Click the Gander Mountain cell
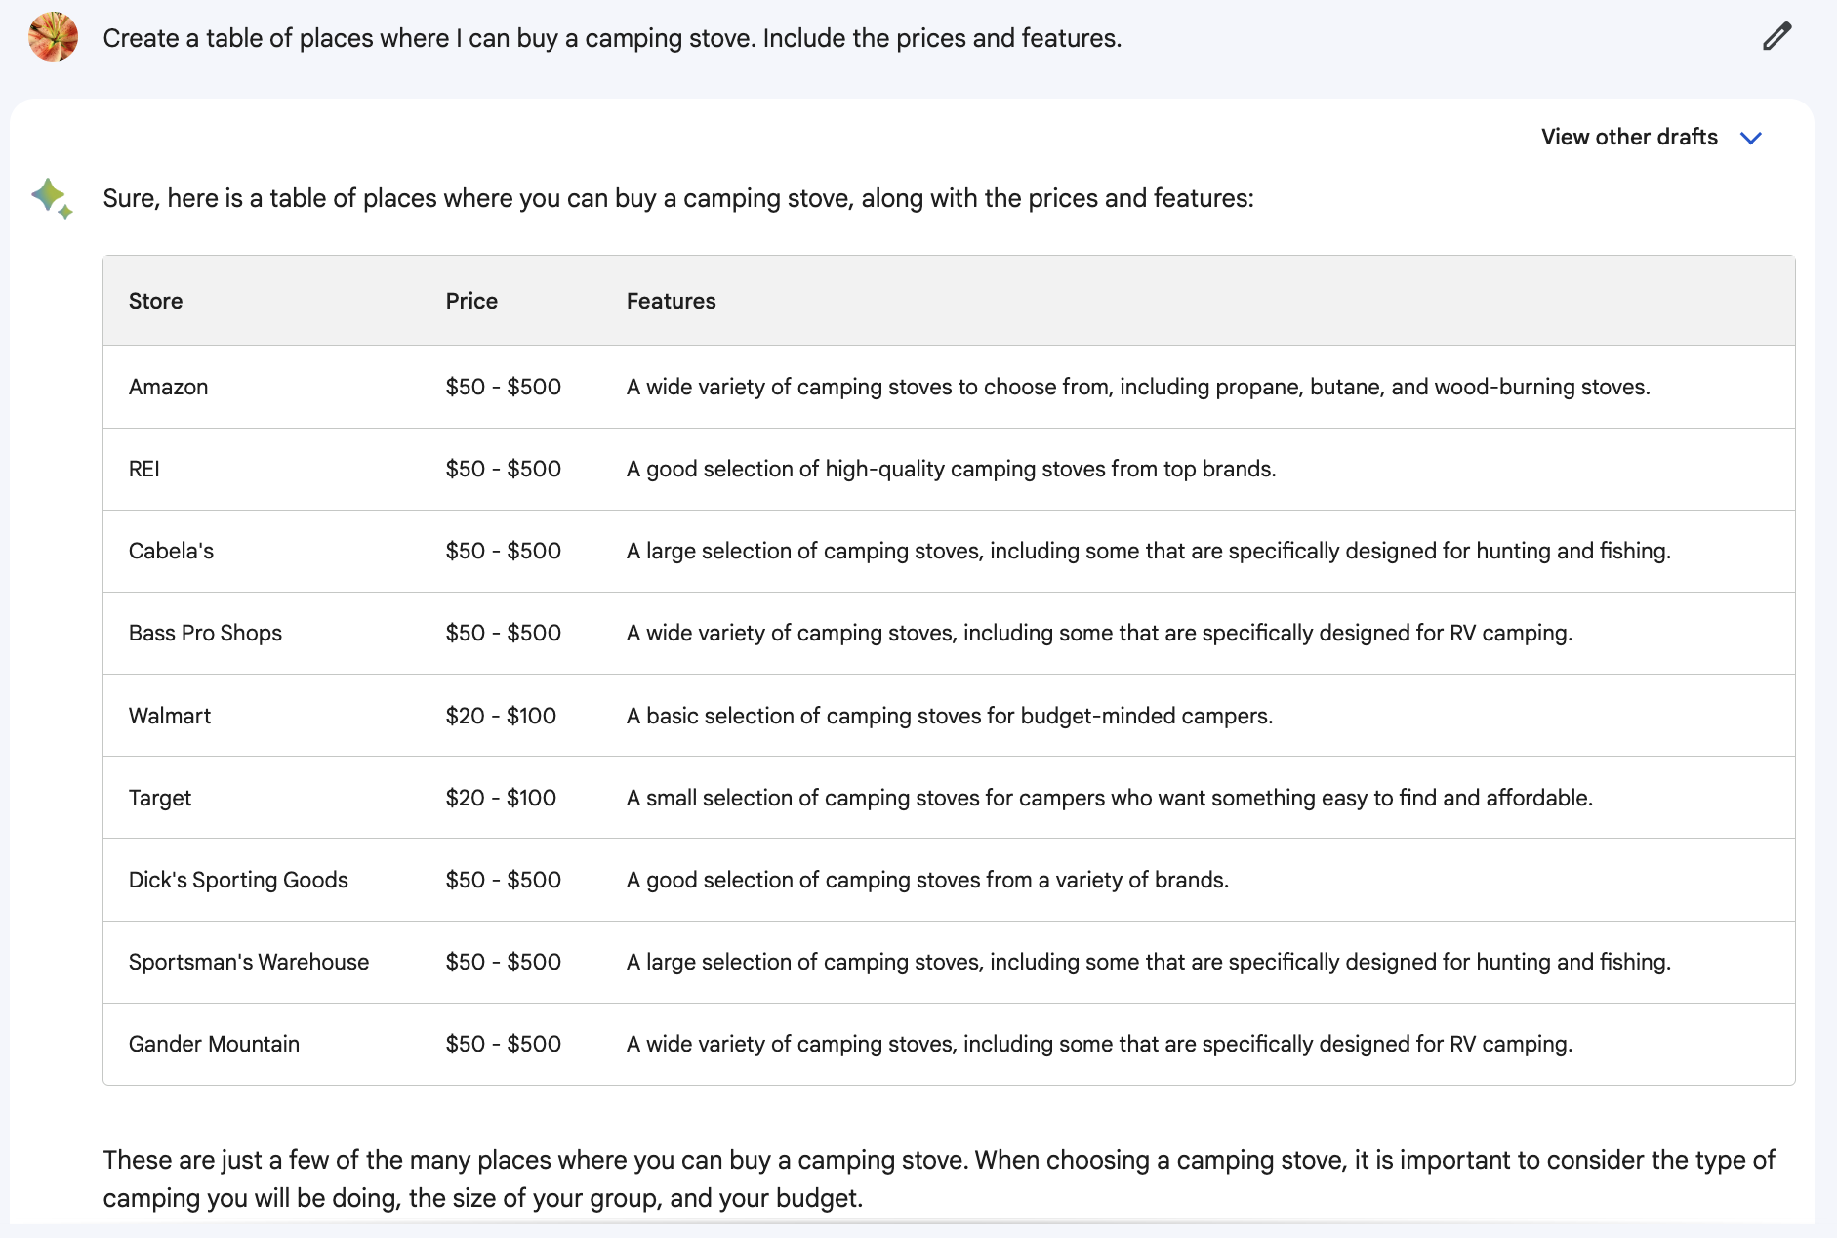Screen dimensions: 1837x1238 (x=214, y=1044)
